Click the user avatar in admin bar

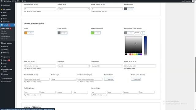pyautogui.click(x=193, y=1)
